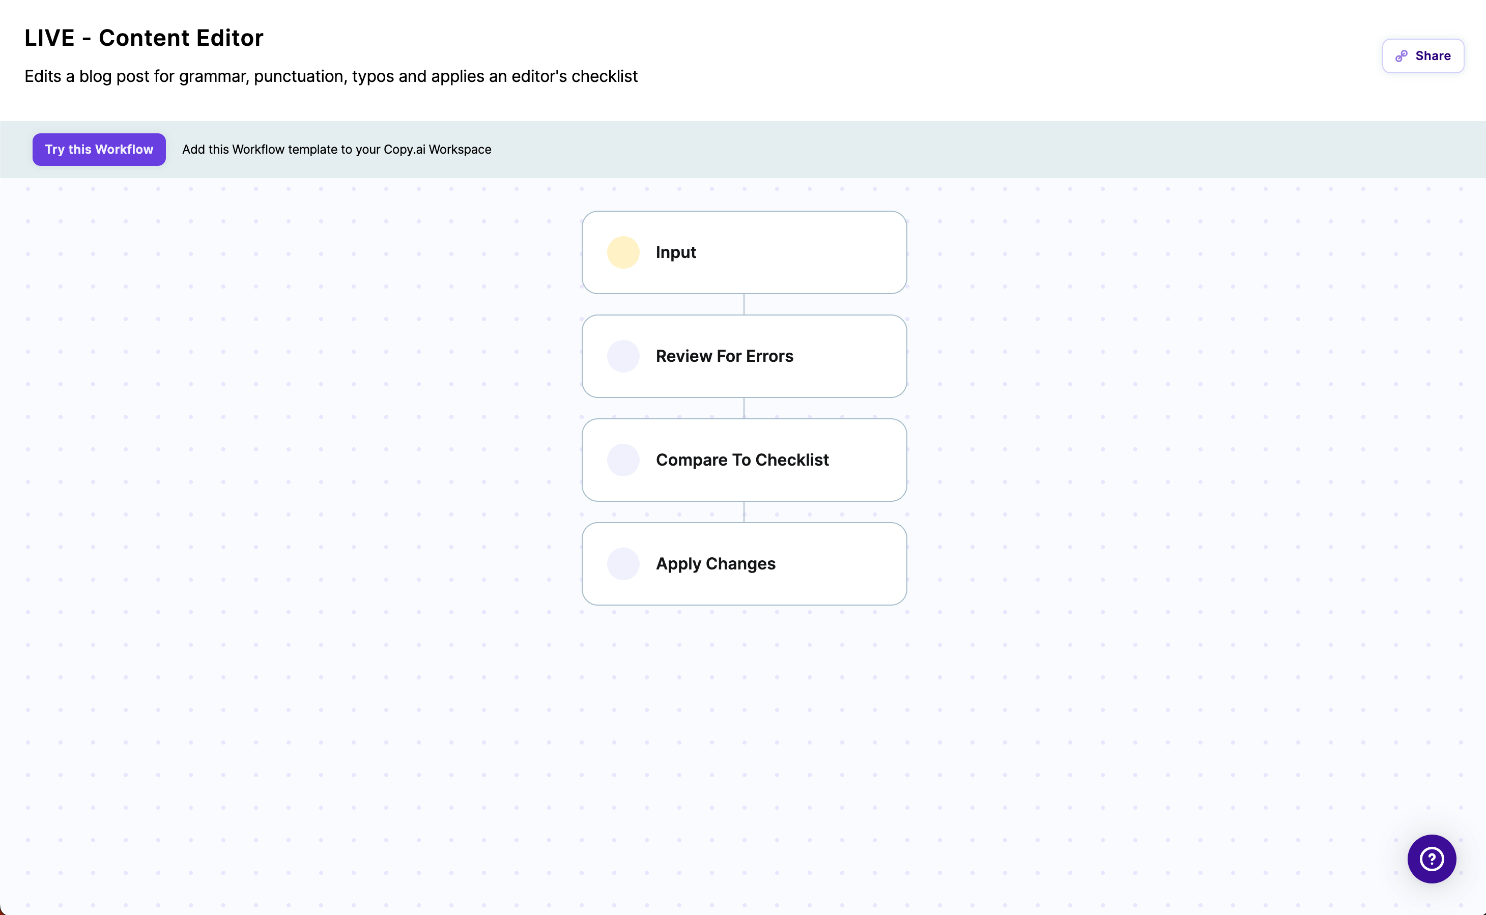Viewport: 1486px width, 915px height.
Task: Open the Share dialog
Action: pyautogui.click(x=1422, y=55)
